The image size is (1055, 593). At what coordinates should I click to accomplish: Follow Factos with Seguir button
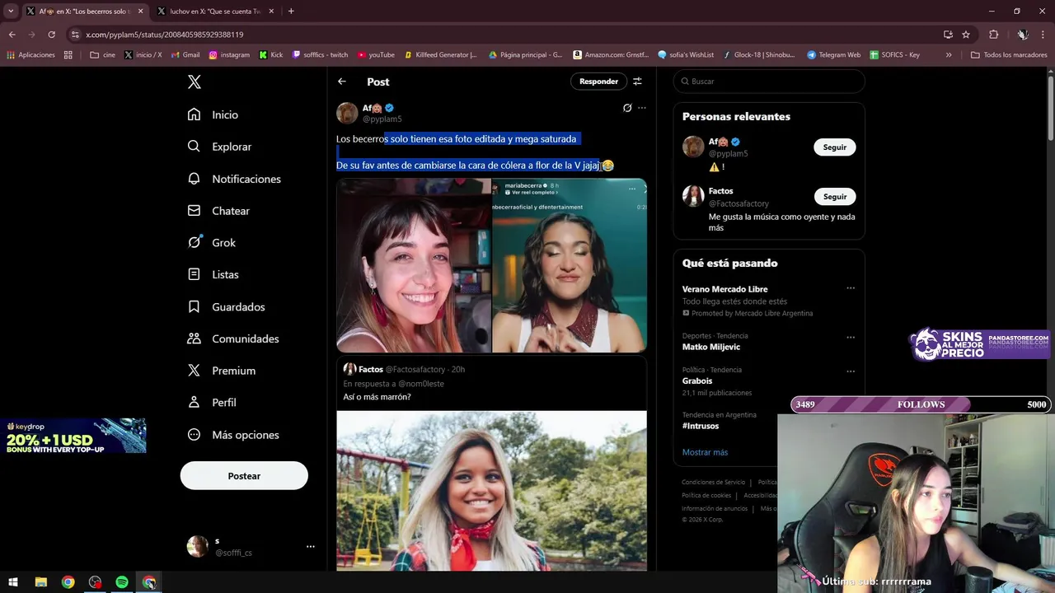(835, 197)
